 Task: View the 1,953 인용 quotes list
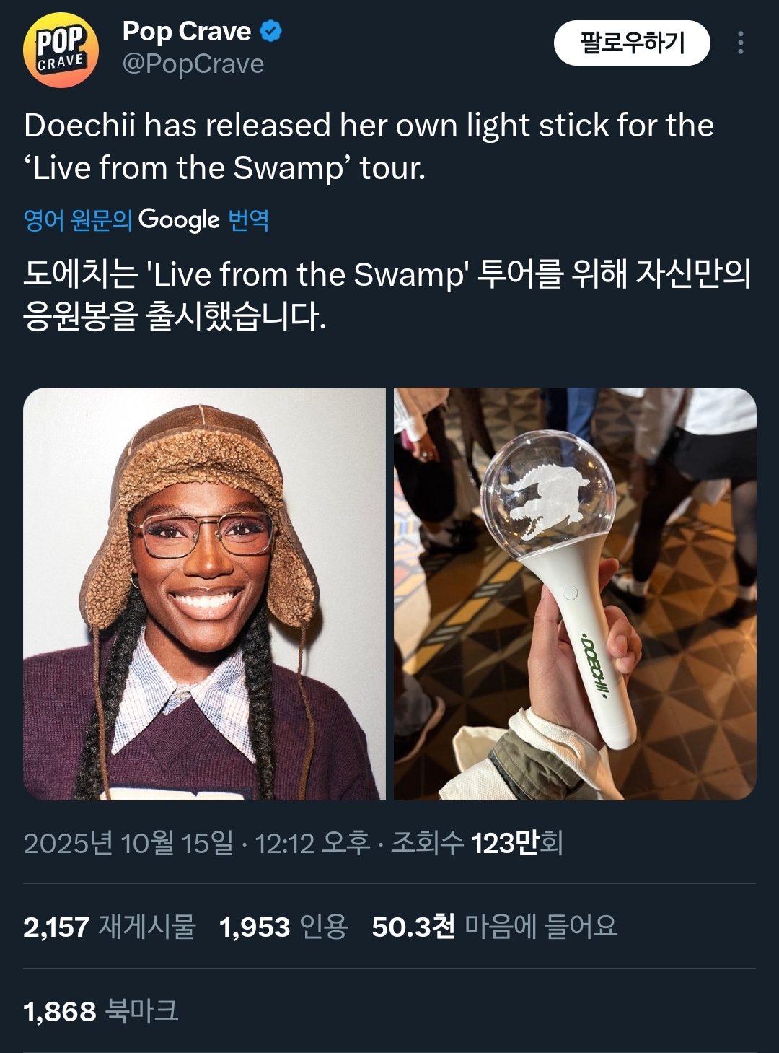283,927
